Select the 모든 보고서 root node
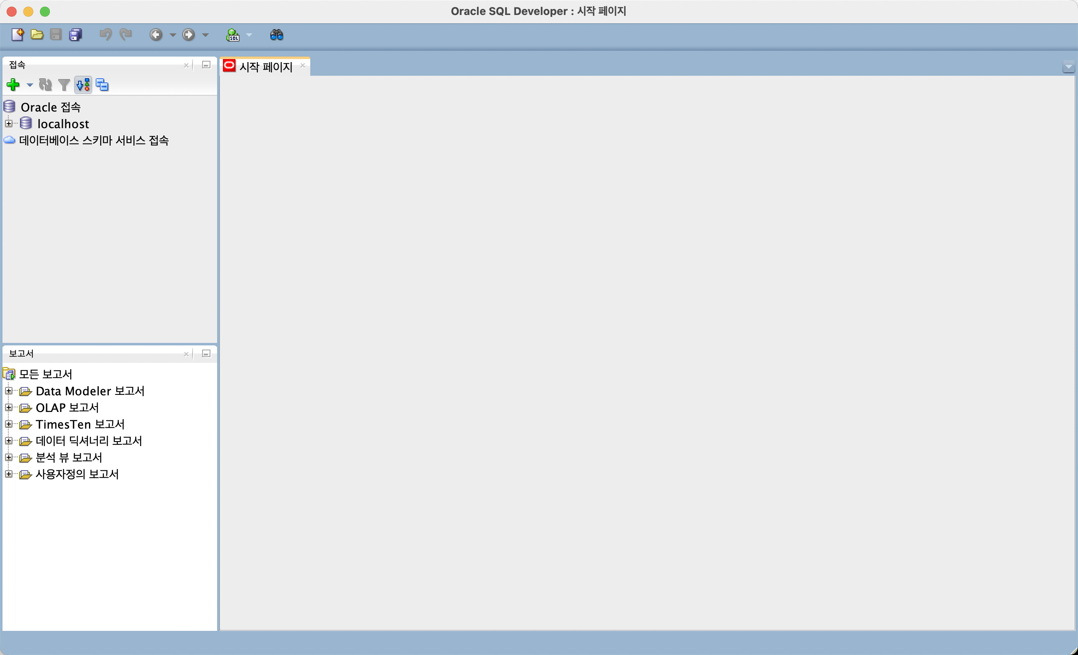1078x655 pixels. (45, 374)
